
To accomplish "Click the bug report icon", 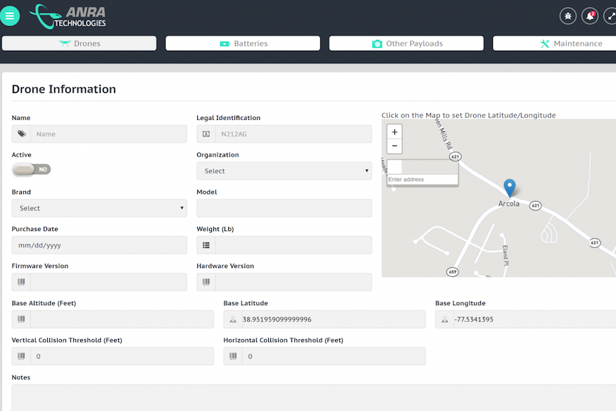I will 567,16.
